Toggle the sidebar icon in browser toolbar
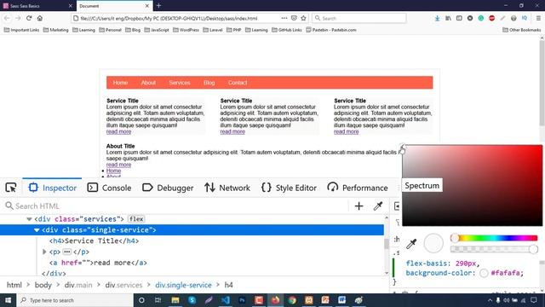Screen dimensions: 545x307 pyautogui.click(x=459, y=18)
